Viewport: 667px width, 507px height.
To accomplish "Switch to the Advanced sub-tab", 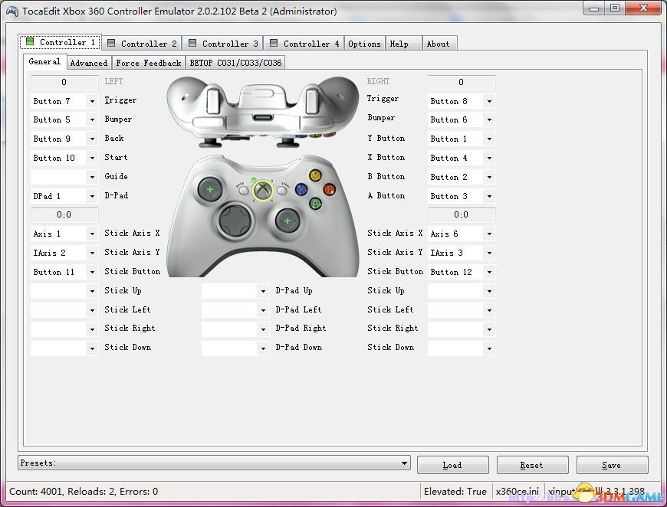I will click(x=89, y=63).
